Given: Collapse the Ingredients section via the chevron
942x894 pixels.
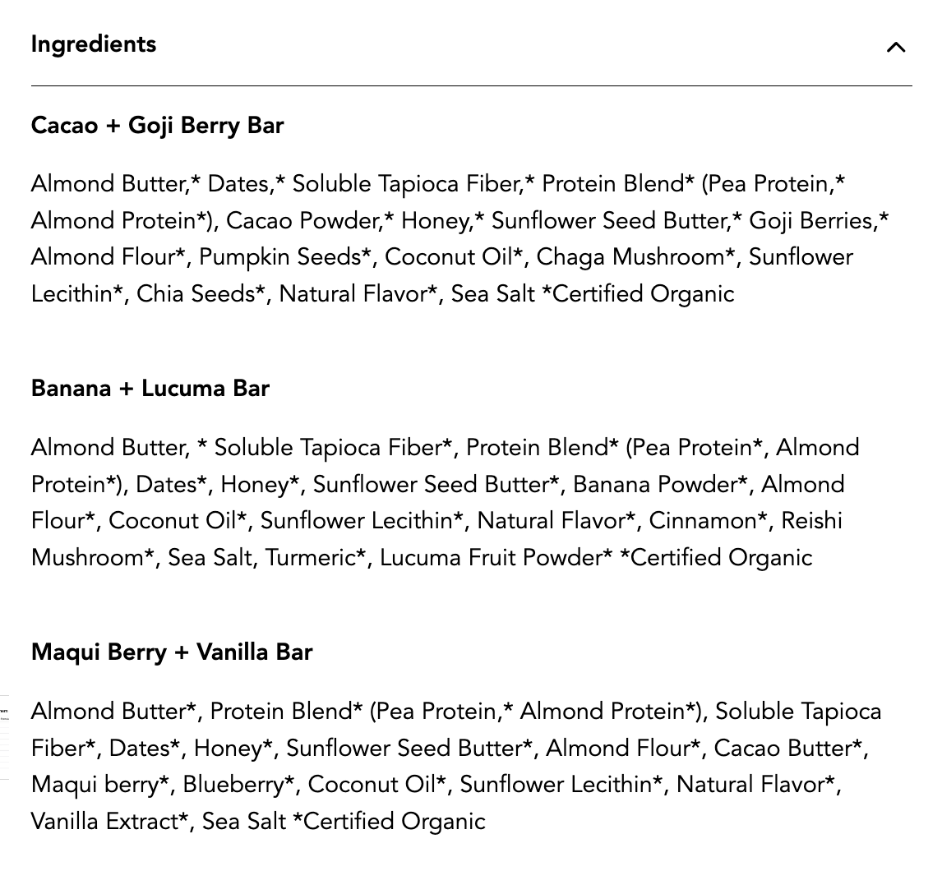Looking at the screenshot, I should tap(895, 48).
